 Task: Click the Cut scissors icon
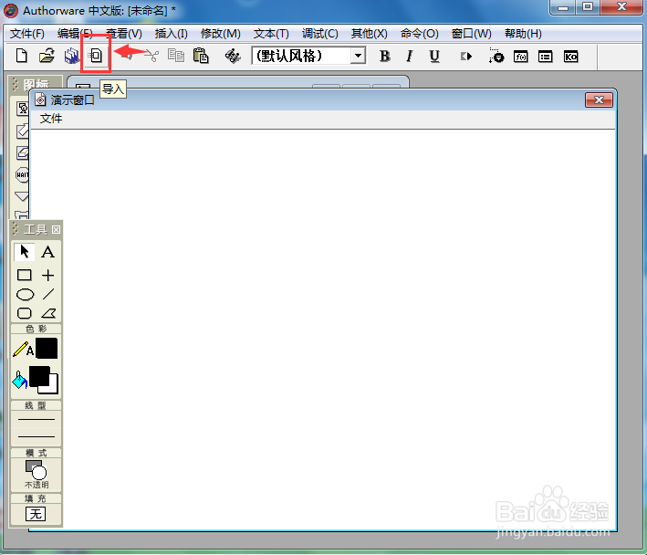coord(152,56)
